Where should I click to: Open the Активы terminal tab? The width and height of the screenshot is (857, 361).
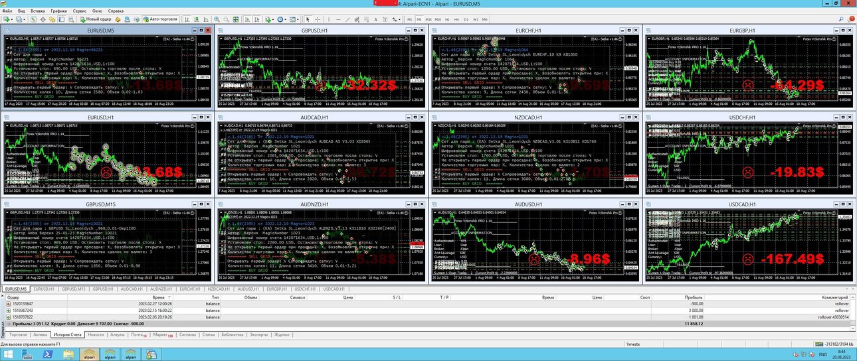coord(41,335)
